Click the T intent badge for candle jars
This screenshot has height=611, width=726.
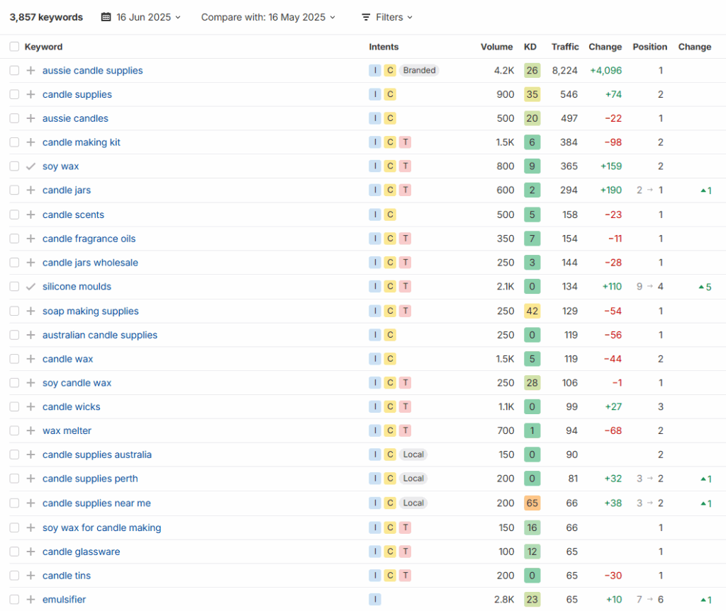[405, 190]
